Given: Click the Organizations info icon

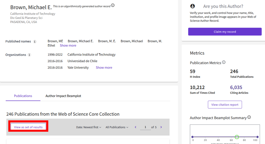Looking at the screenshot, I should pos(29,55).
